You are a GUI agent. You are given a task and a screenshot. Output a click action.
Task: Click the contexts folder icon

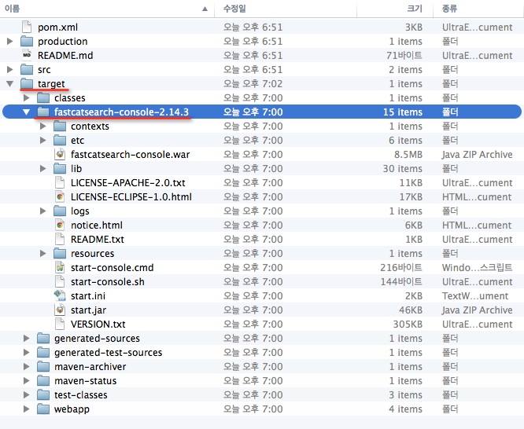pos(60,126)
